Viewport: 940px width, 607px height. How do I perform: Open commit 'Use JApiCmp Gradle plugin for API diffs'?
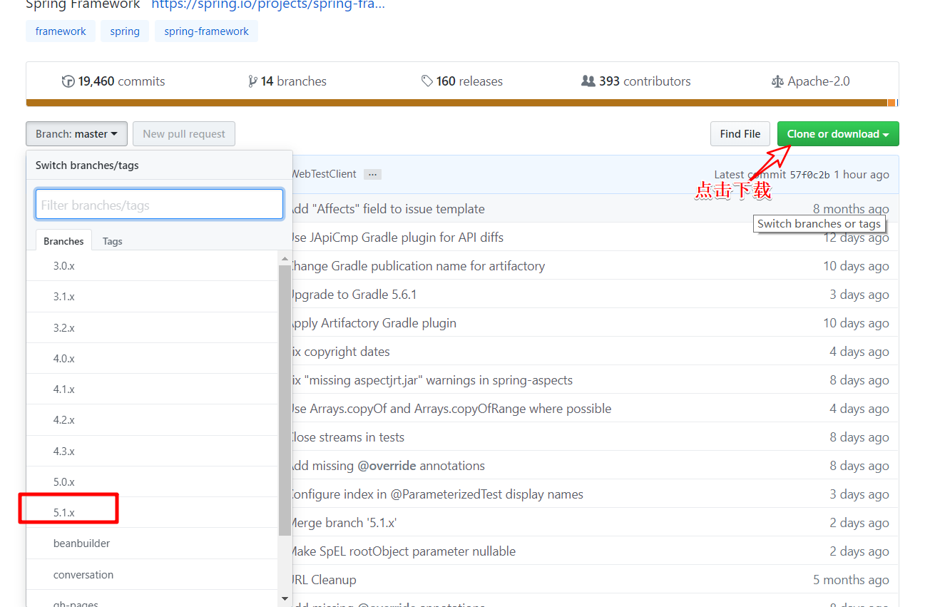coord(397,238)
